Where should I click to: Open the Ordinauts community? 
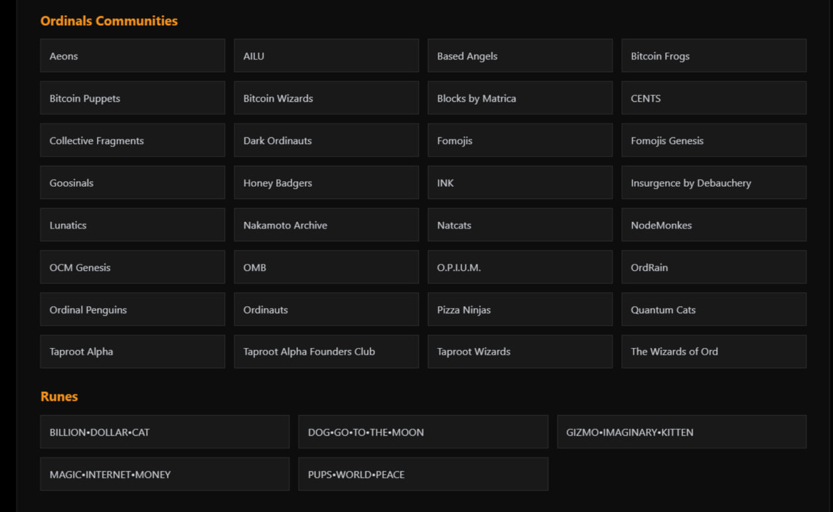click(327, 309)
